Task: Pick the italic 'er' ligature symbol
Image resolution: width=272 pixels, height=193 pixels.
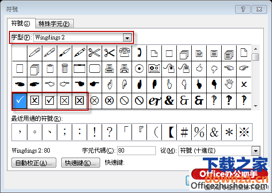Action: [154, 101]
